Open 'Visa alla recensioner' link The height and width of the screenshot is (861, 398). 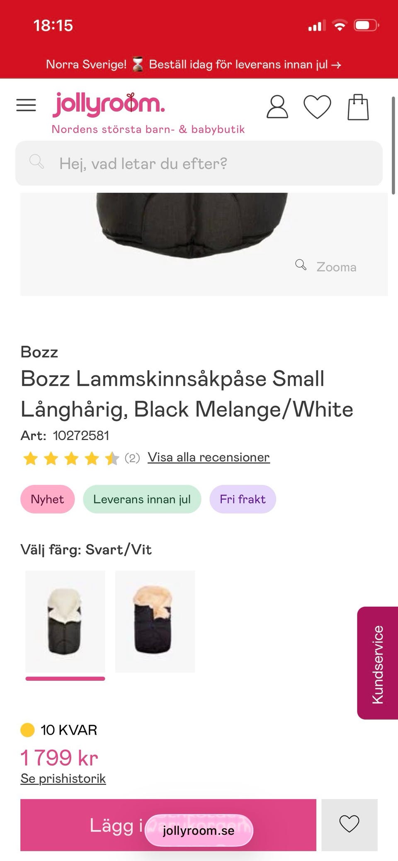point(209,457)
